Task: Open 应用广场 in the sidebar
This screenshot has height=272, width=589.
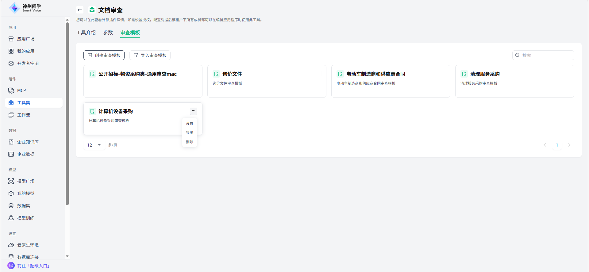Action: pos(26,39)
